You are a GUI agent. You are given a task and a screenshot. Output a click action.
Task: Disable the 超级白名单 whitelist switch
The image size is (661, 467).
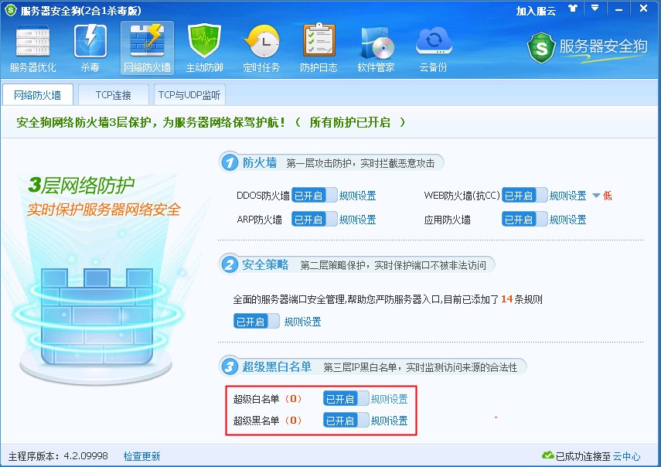(x=346, y=399)
